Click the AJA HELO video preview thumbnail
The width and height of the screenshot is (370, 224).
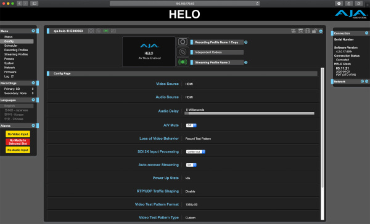[149, 52]
